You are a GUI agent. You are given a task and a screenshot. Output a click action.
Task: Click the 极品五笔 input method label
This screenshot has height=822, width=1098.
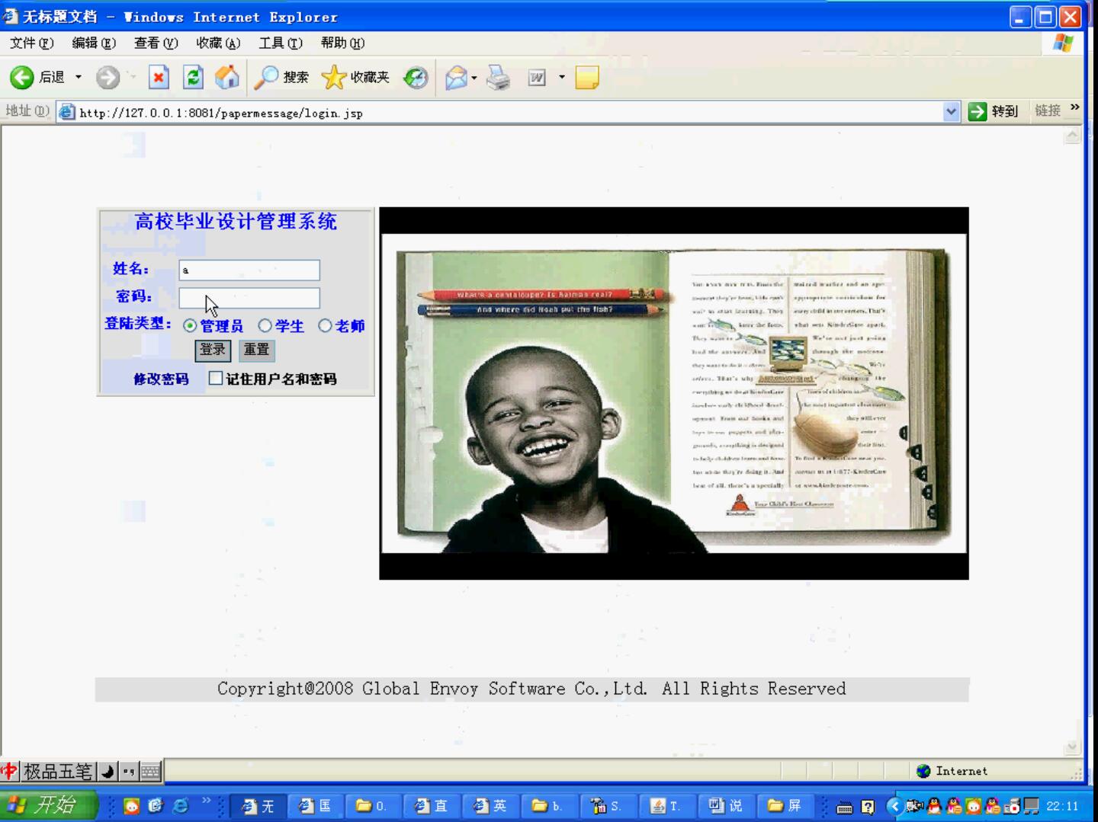(x=58, y=771)
